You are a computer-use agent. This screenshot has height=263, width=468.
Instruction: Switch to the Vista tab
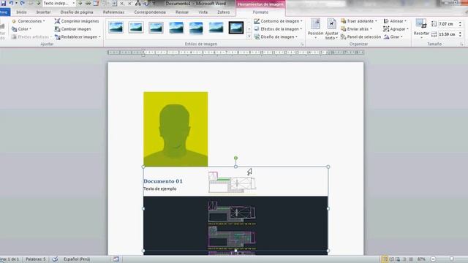[x=203, y=12]
